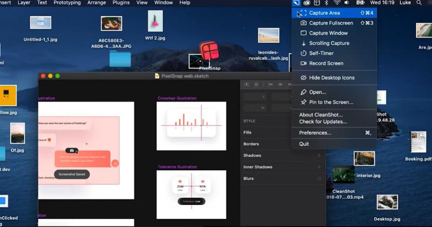This screenshot has width=432, height=227.
Task: Open the Wi-Fi status menu
Action: click(x=336, y=3)
